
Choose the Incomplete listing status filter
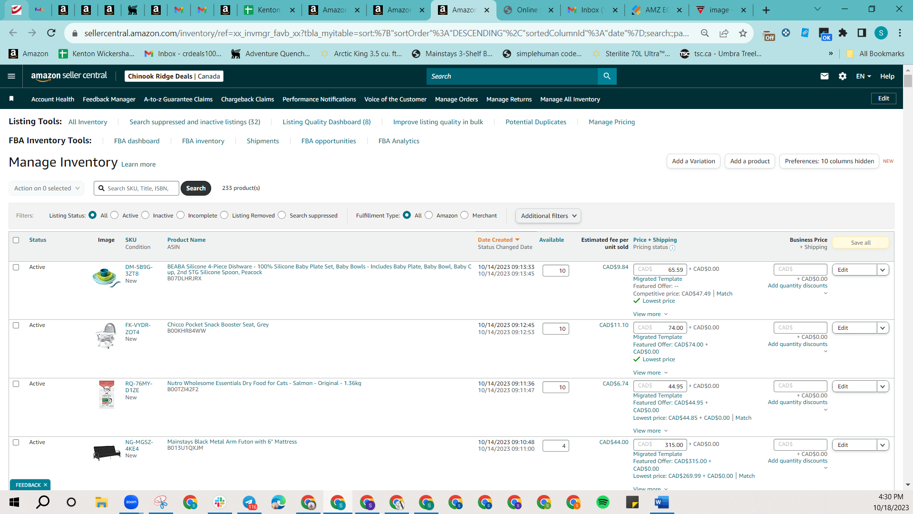click(181, 215)
